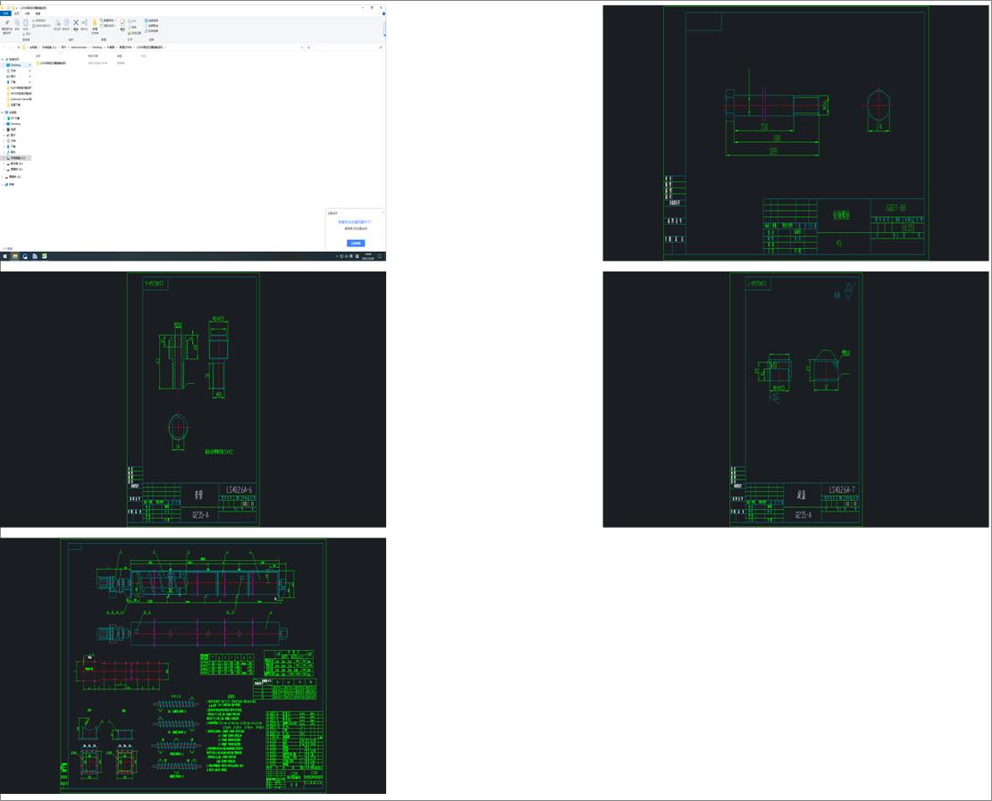Click the blue link text in popup

(x=354, y=221)
